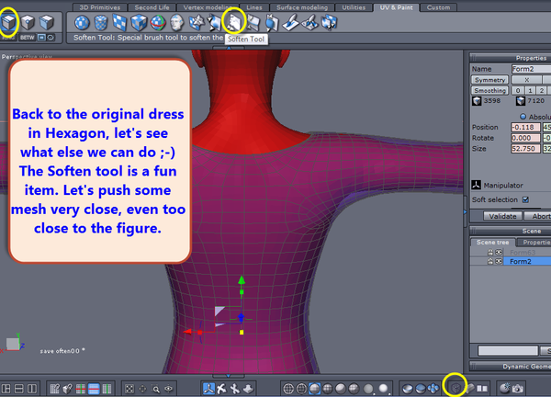Open the Second Life tab
The width and height of the screenshot is (551, 397).
click(152, 7)
